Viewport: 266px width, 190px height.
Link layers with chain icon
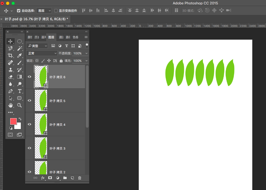(35, 178)
